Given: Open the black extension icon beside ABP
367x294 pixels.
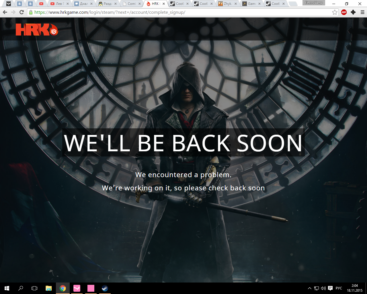Looking at the screenshot, I should click(353, 12).
